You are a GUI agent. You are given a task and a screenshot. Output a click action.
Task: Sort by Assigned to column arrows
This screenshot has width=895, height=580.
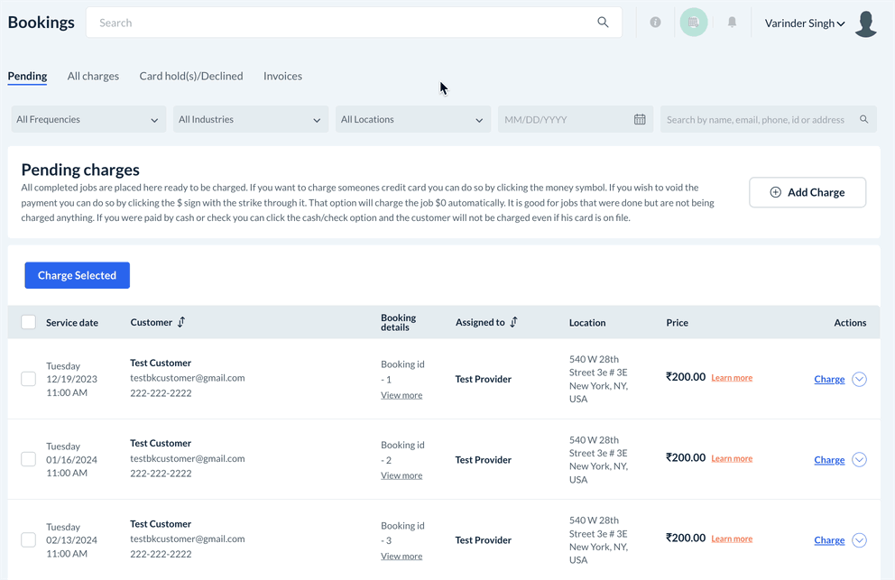[514, 322]
